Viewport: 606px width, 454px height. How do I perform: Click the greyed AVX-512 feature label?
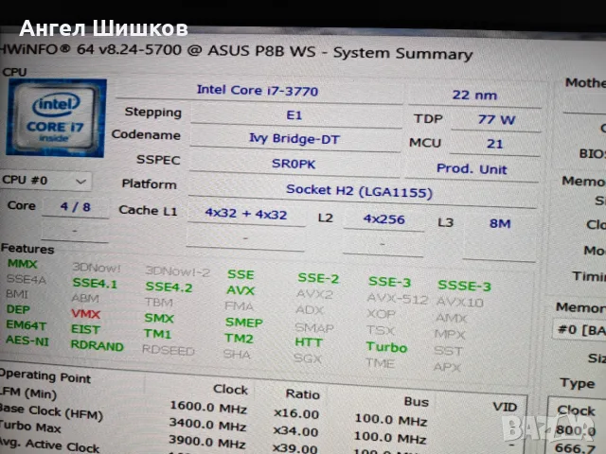(398, 299)
